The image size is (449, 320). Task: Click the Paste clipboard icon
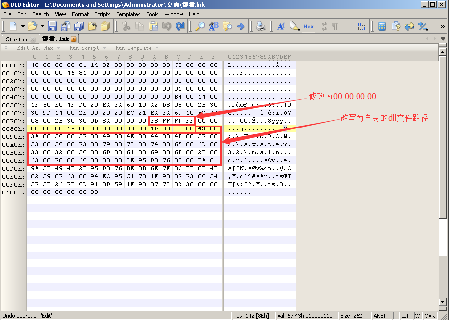point(153,26)
